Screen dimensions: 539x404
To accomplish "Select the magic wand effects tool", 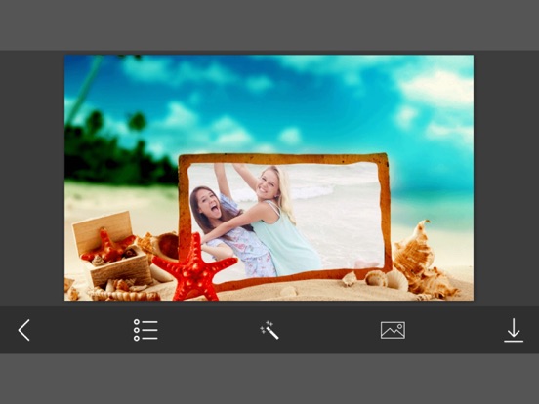I will [269, 330].
